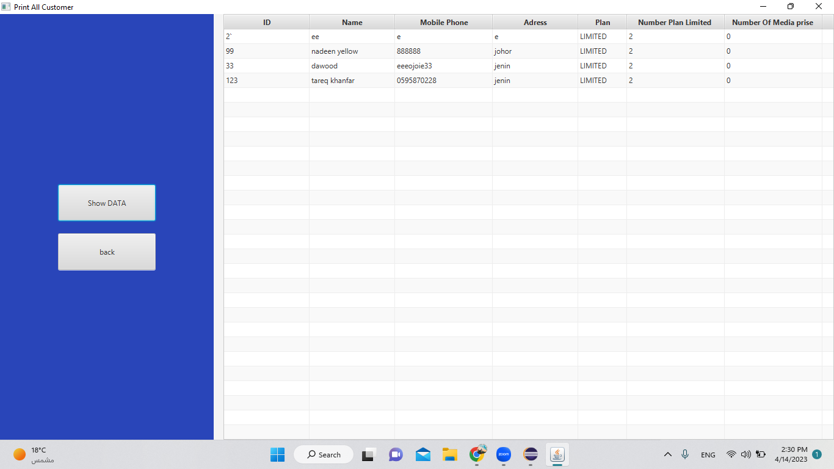Click the Windows Start button
This screenshot has height=469, width=834.
click(x=277, y=454)
